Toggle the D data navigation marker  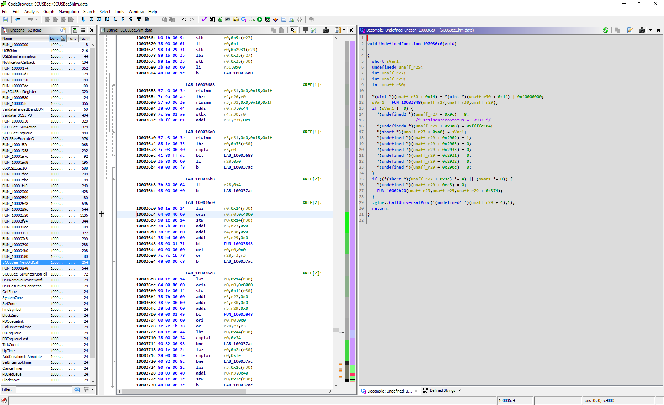pos(99,20)
